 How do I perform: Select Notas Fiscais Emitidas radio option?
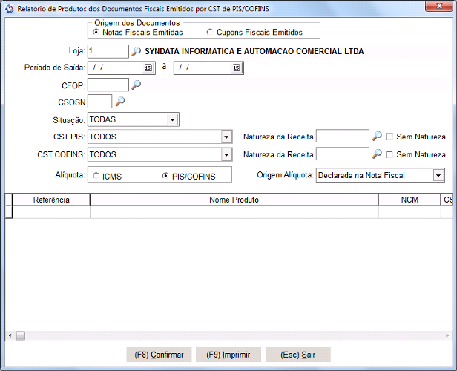pos(96,33)
